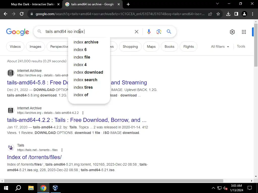
Task: Start voice search with microphone
Action: 149,32
